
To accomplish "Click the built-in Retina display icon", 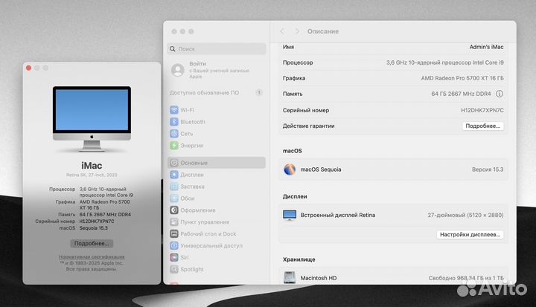I will (290, 215).
